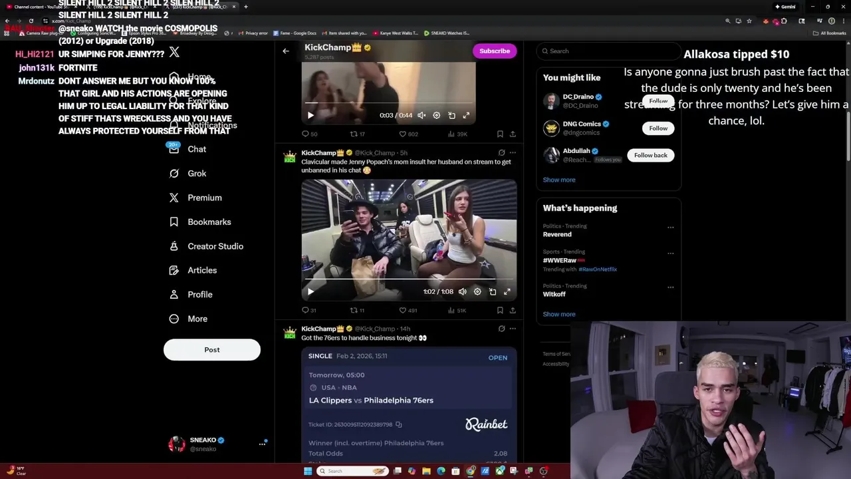Open the Rainbet bet slip image
Viewport: 851px width, 479px height.
(409, 405)
